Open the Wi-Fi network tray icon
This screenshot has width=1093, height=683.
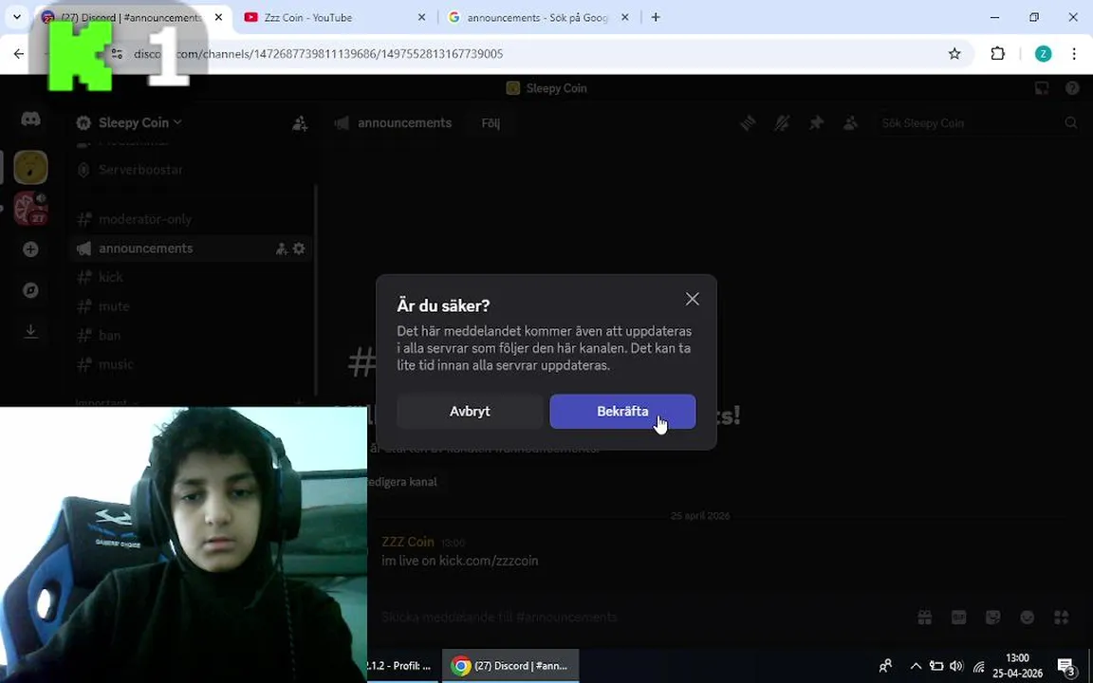pyautogui.click(x=979, y=667)
